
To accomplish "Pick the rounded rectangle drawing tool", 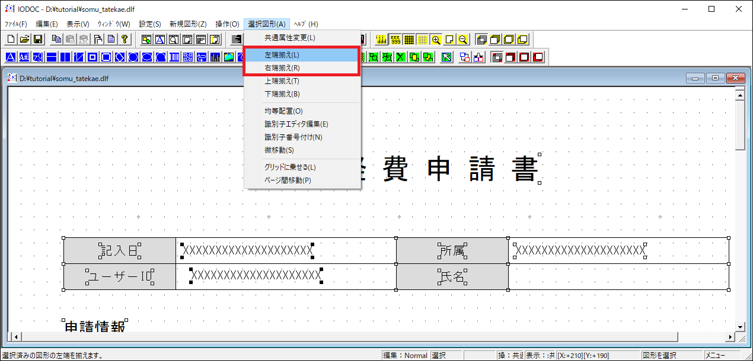I will pyautogui.click(x=106, y=57).
